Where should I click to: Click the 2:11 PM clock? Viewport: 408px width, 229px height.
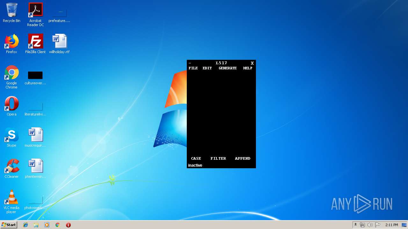point(391,225)
